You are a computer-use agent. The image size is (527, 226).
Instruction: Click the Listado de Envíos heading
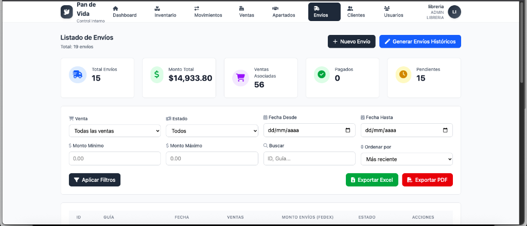tap(86, 37)
